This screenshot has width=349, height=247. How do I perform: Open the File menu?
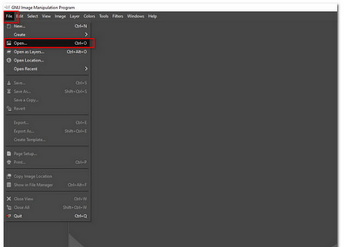tap(9, 16)
